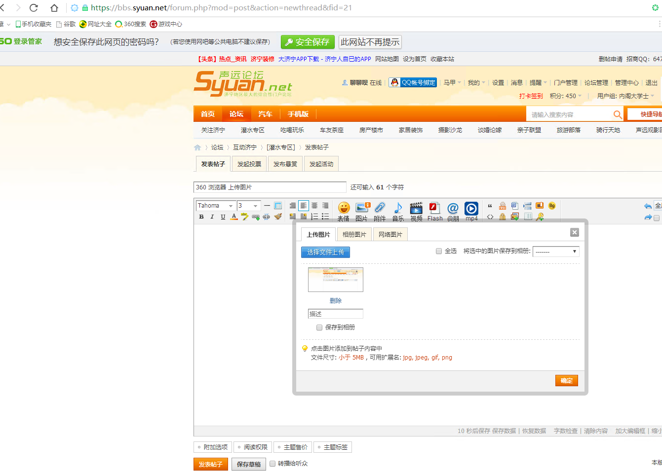Apply bold formatting with the B icon

pos(201,217)
